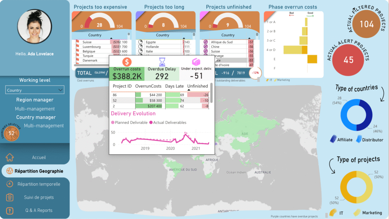Go to the Suivi de projets page
Screen dimensions: 389x219
point(39,197)
